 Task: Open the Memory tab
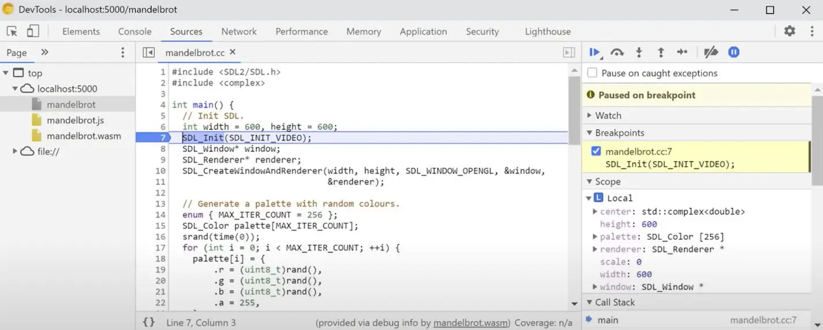364,32
